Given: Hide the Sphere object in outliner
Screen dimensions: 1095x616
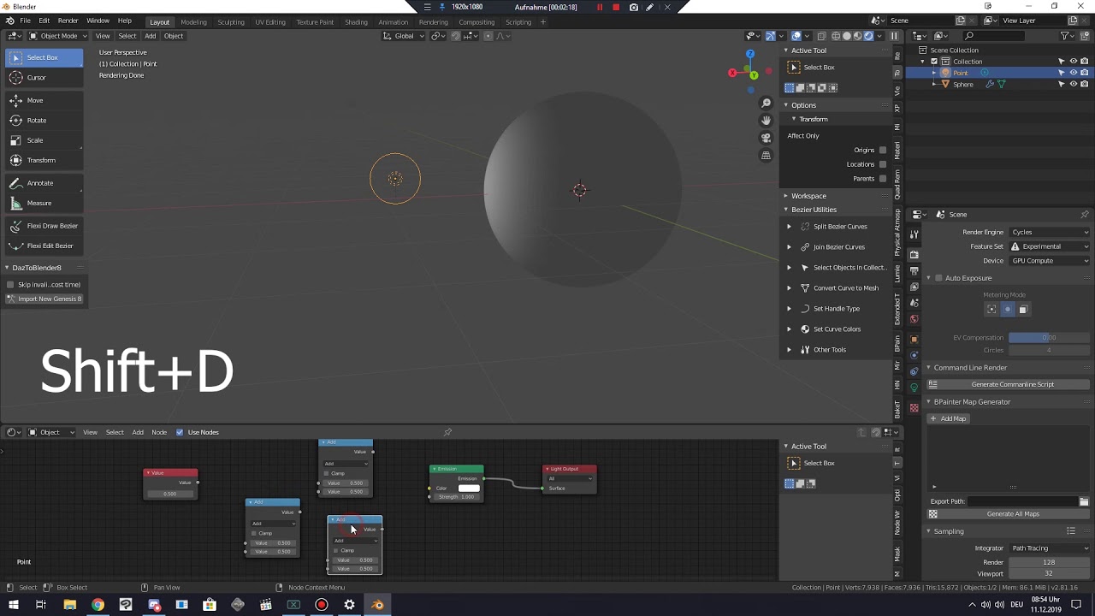Looking at the screenshot, I should pyautogui.click(x=1073, y=84).
